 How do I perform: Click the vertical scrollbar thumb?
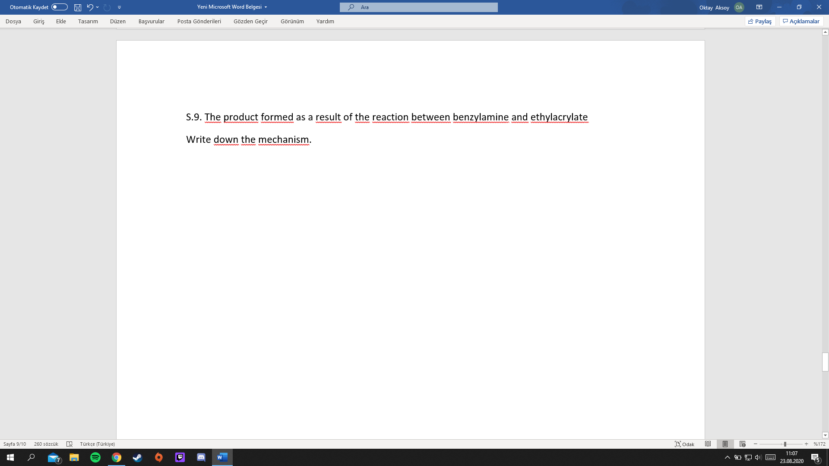pyautogui.click(x=825, y=362)
